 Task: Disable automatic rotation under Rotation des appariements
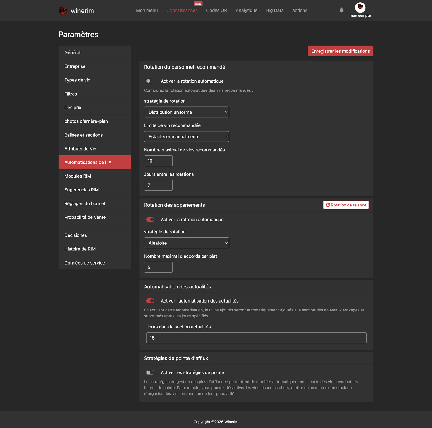point(150,220)
